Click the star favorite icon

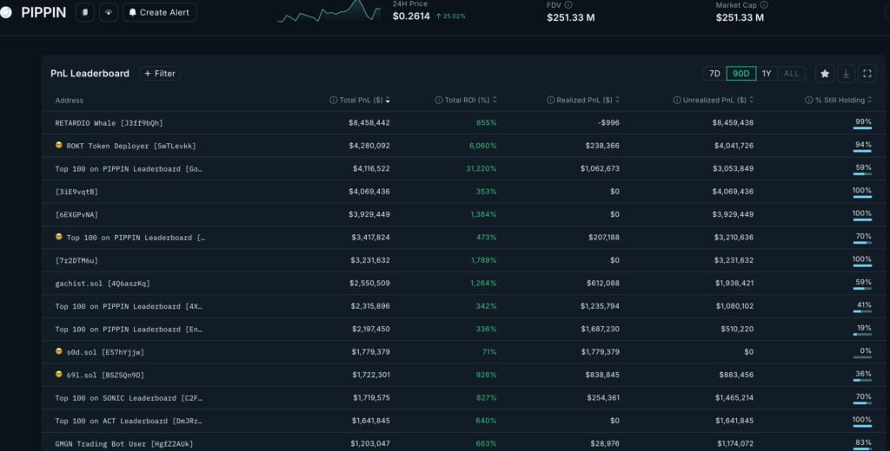pos(825,74)
